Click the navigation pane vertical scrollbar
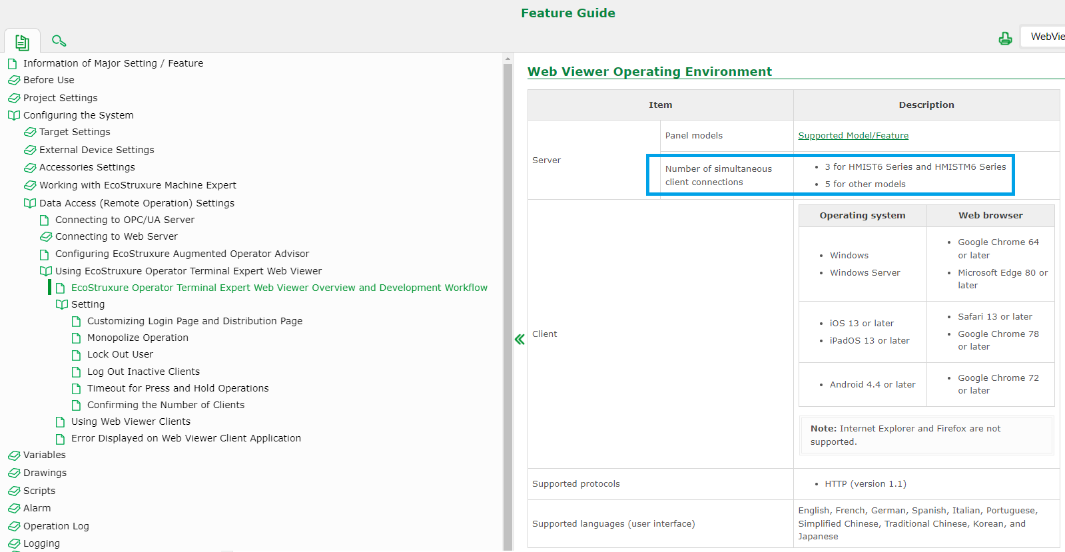Image resolution: width=1065 pixels, height=552 pixels. coord(508,306)
